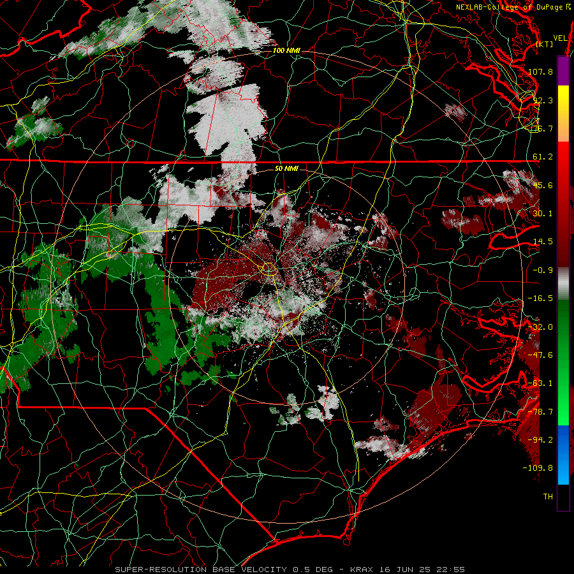
Task: Click the -63.1 velocity scale value
Action: tap(540, 383)
